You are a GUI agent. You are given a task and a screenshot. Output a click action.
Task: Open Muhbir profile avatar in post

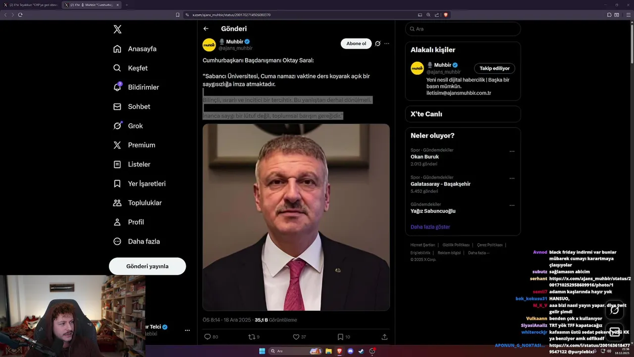[x=209, y=45]
